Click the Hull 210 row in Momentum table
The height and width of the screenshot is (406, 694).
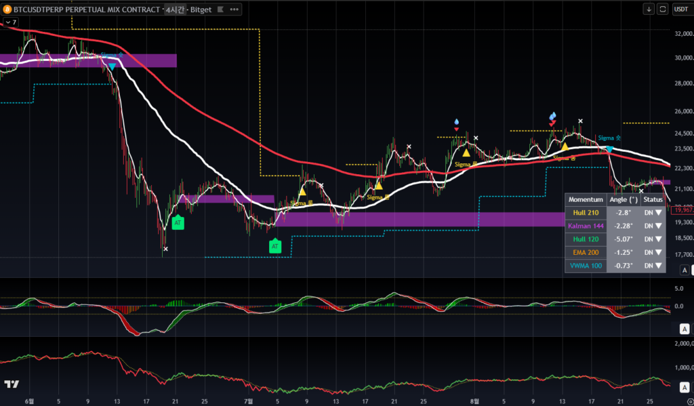[x=615, y=213]
